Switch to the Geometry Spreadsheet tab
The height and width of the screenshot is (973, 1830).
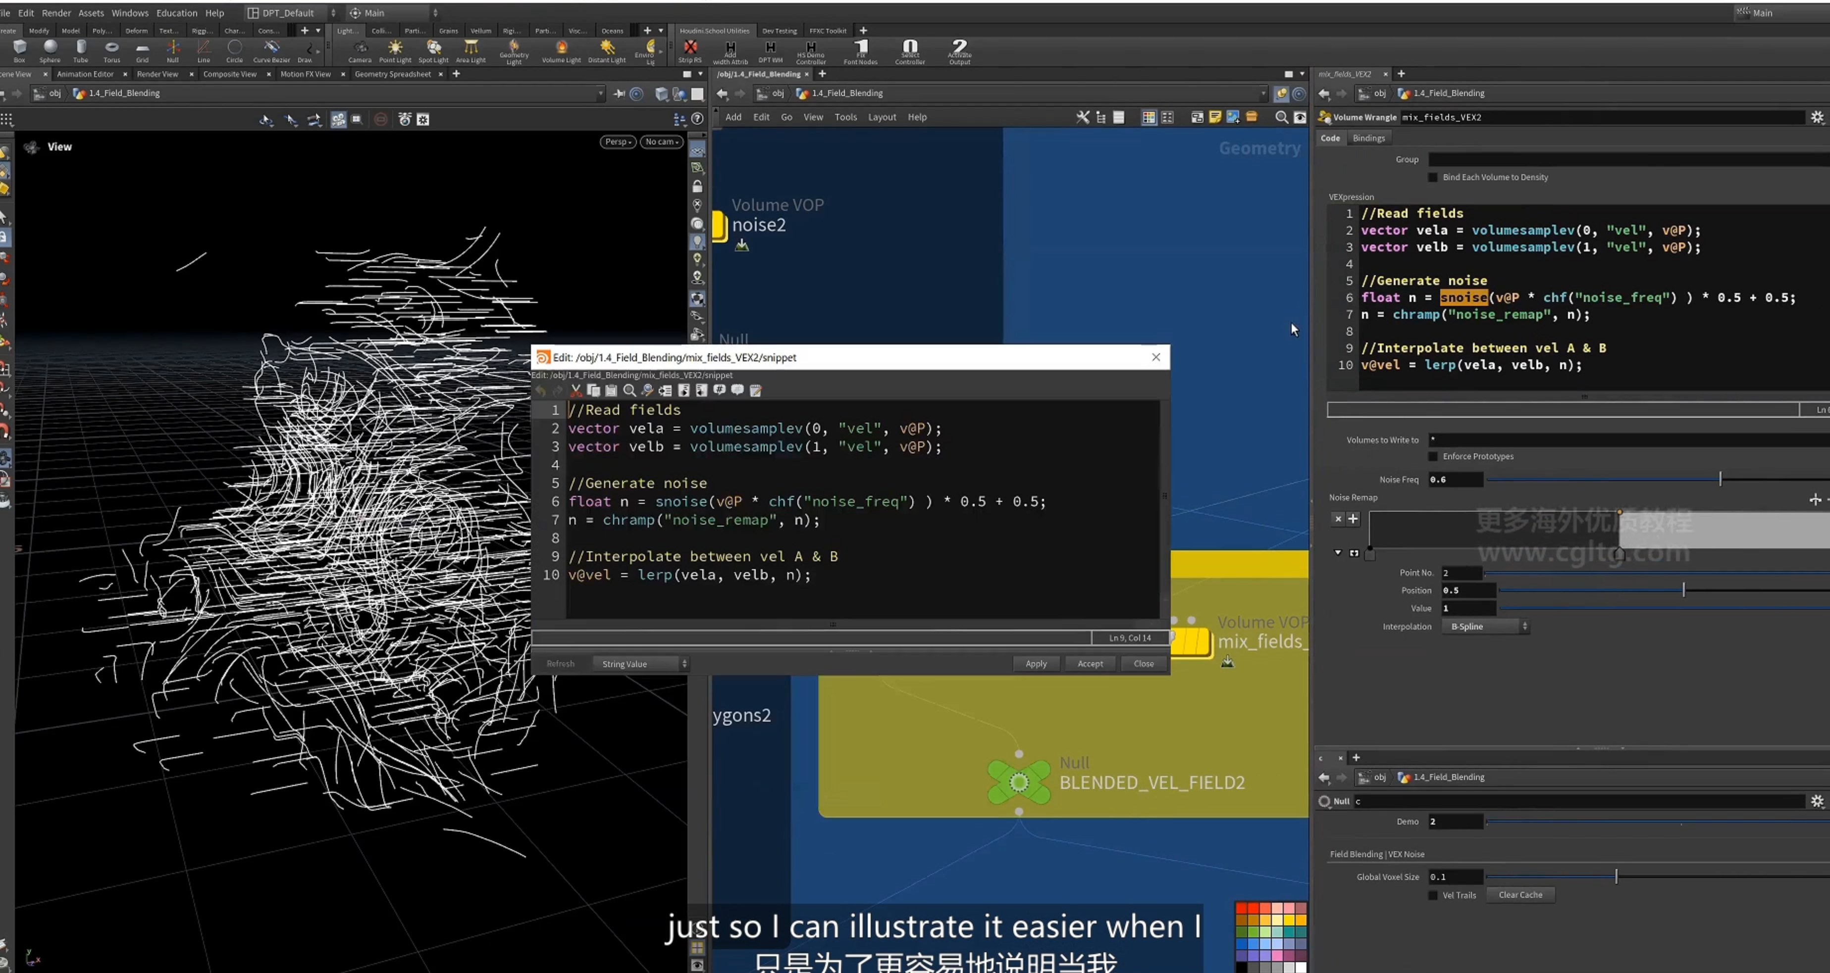pyautogui.click(x=392, y=74)
